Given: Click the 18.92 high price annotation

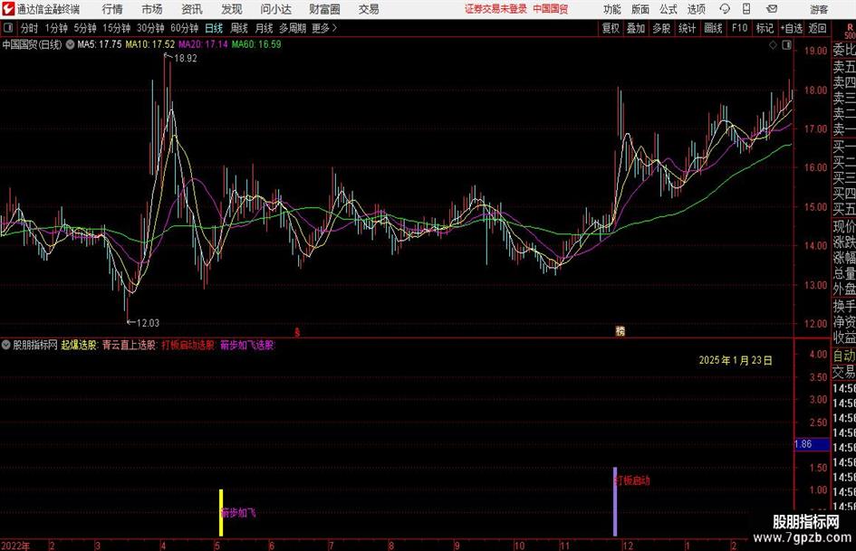Looking at the screenshot, I should point(185,59).
